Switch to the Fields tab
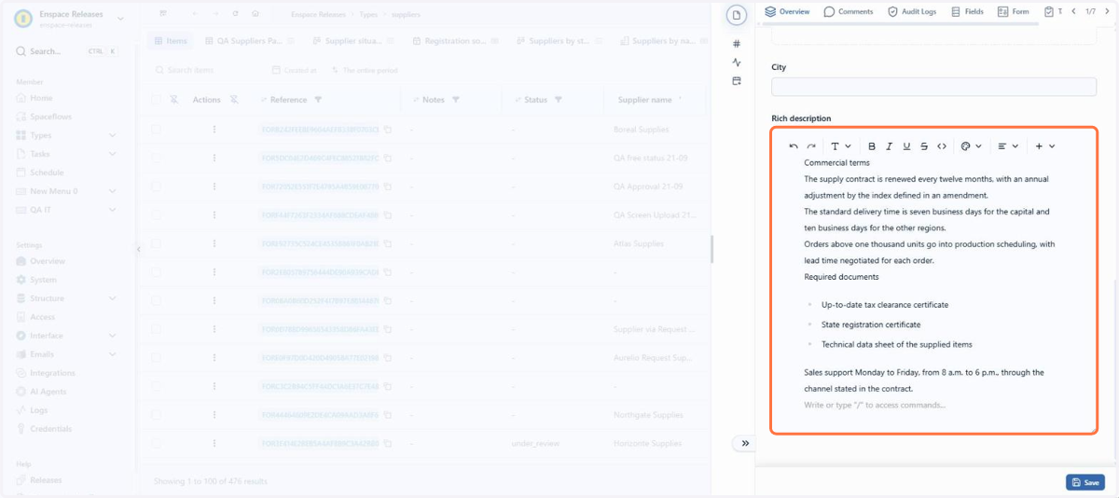1119x498 pixels. click(967, 11)
